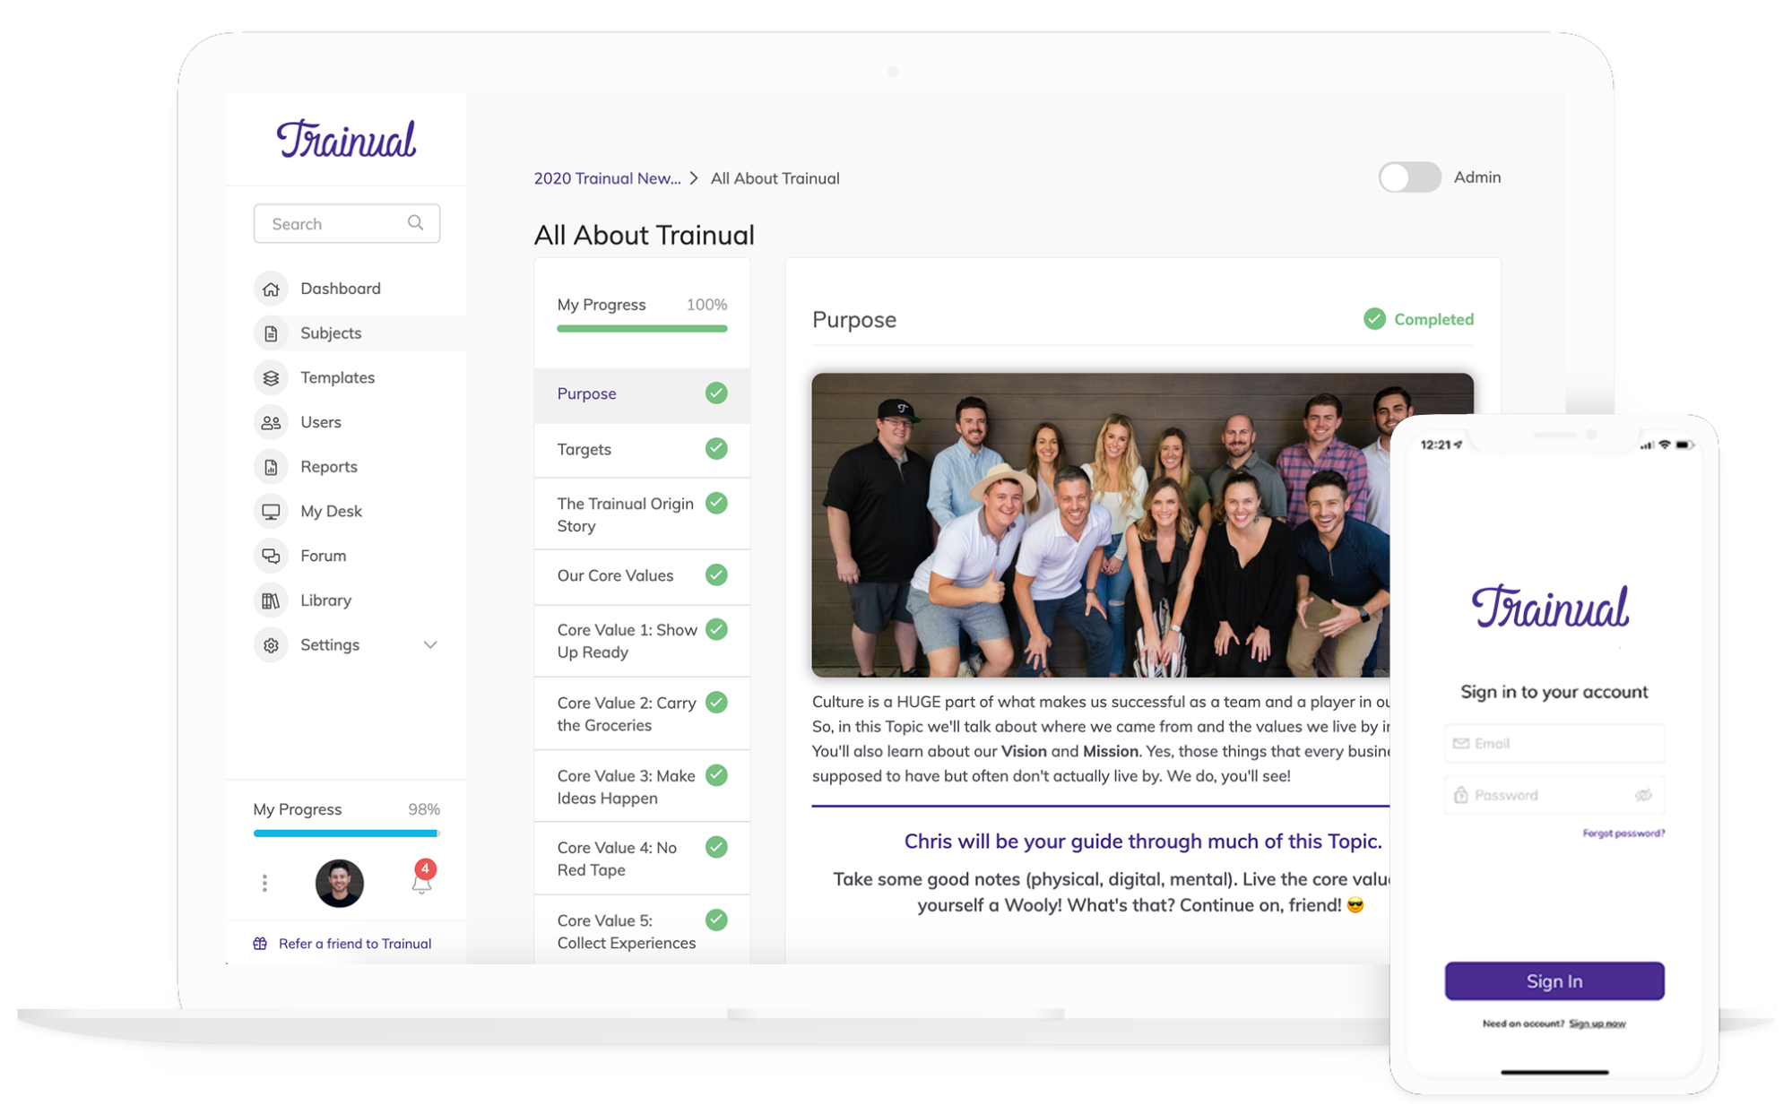Click the Trainual logo on phone screen
The image size is (1792, 1114).
1551,607
